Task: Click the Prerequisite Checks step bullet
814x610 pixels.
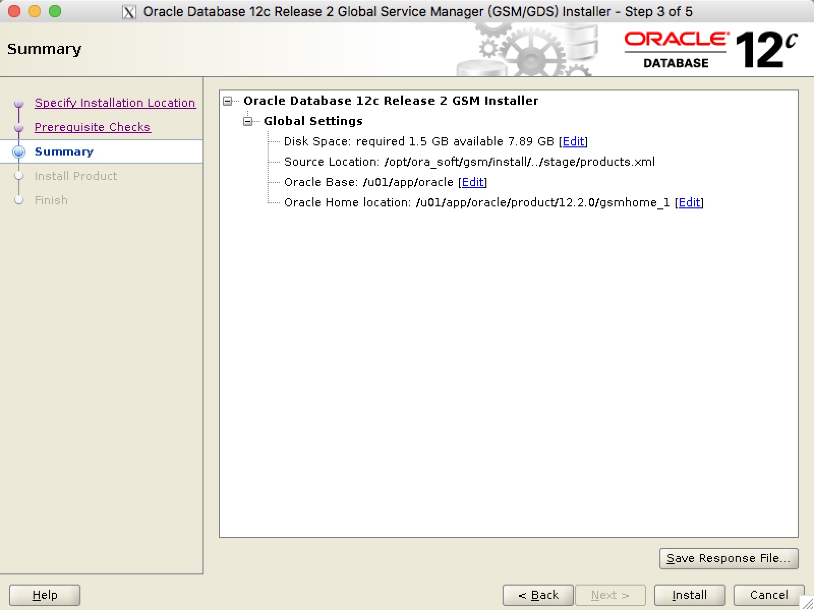Action: [x=19, y=127]
